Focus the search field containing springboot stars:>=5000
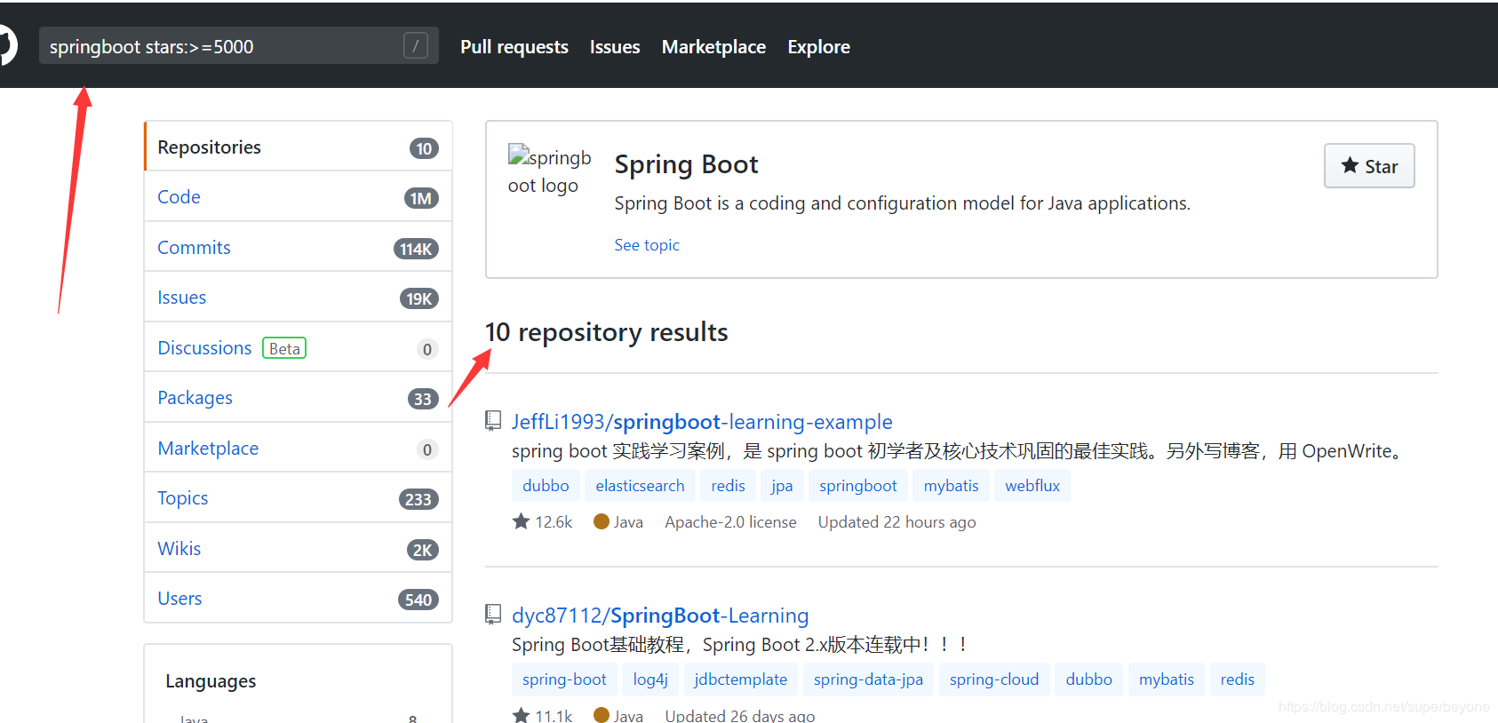This screenshot has height=723, width=1498. pyautogui.click(x=239, y=45)
